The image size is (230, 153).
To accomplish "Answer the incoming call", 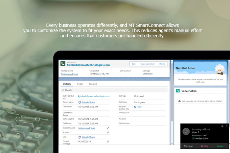I will 221,146.
